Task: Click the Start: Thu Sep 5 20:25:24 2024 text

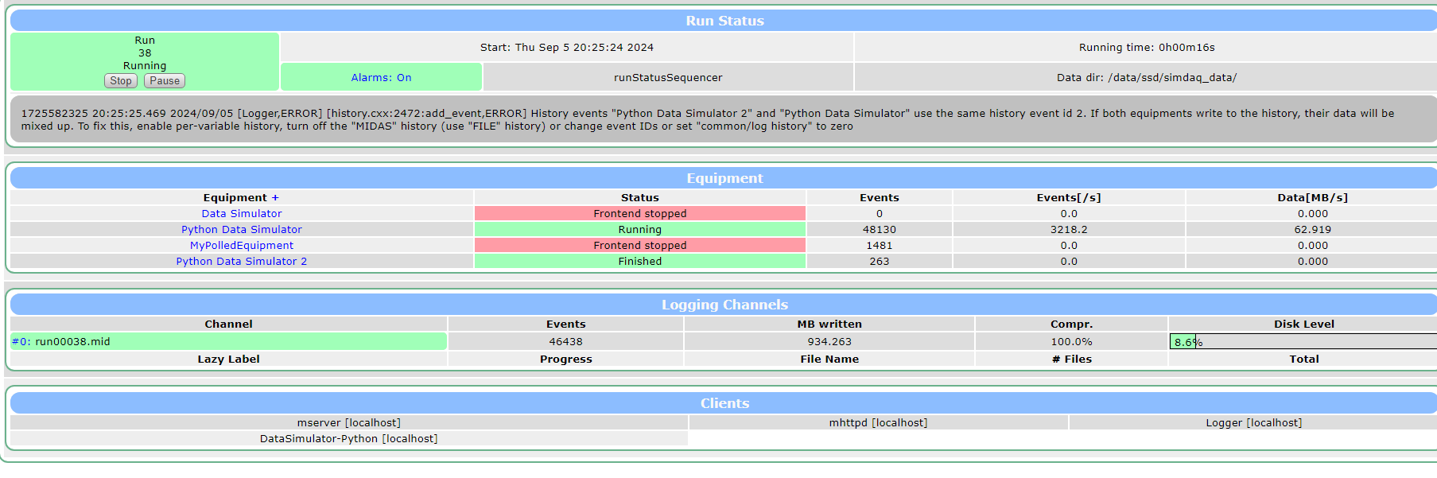Action: tap(567, 47)
